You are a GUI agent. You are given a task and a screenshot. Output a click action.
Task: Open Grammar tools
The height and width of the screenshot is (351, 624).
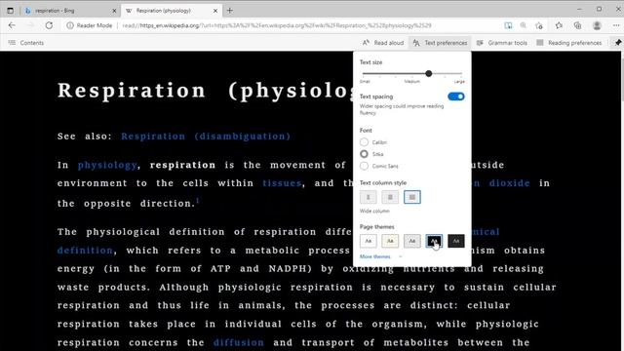pyautogui.click(x=502, y=43)
